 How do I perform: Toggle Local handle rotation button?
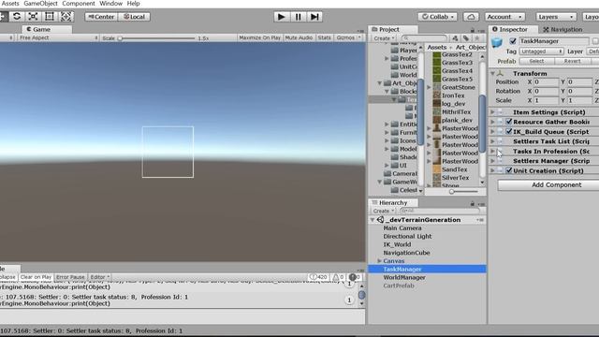(x=134, y=17)
